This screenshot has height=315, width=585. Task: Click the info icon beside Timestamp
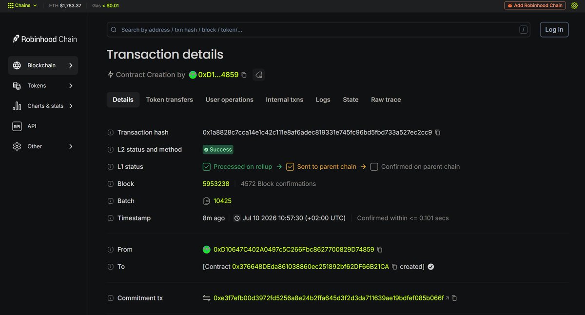pos(111,218)
